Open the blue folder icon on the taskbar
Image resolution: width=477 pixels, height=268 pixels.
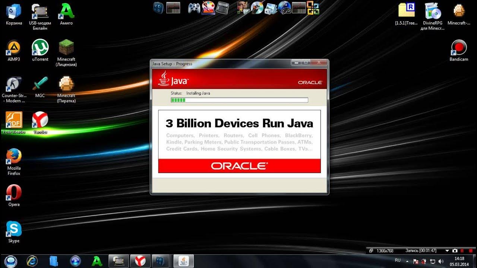pyautogui.click(x=54, y=261)
